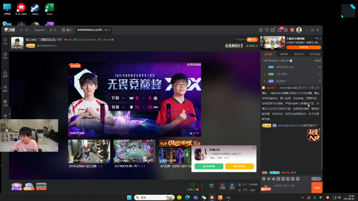Click the recharge button in bottom bar
This screenshot has width=358, height=201.
[222, 186]
